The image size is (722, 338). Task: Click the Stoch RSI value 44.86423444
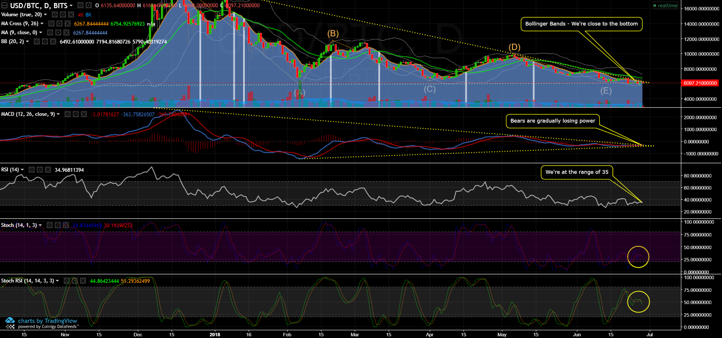click(x=104, y=281)
